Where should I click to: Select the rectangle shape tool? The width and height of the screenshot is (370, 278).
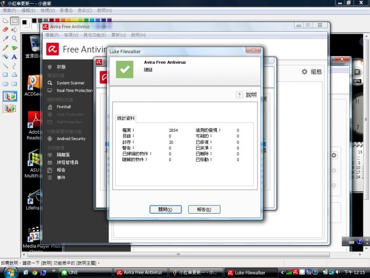point(5,75)
